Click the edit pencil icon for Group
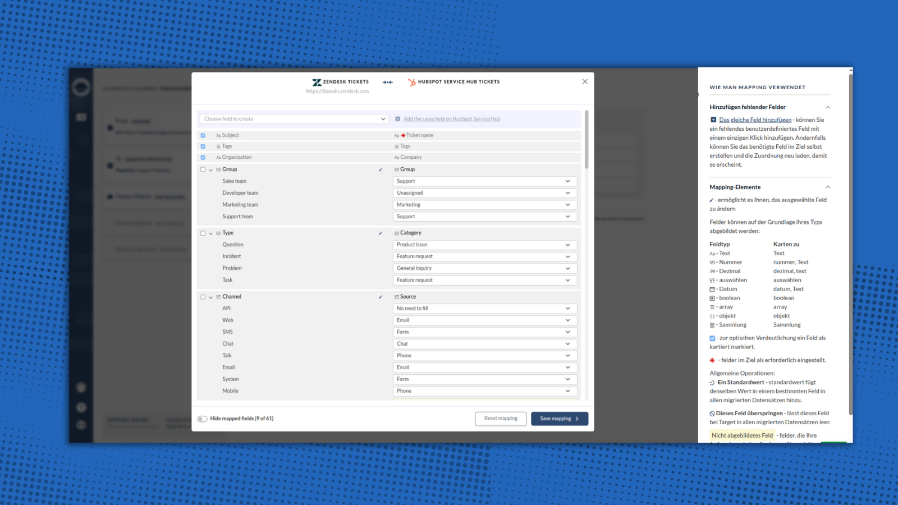 (x=381, y=169)
